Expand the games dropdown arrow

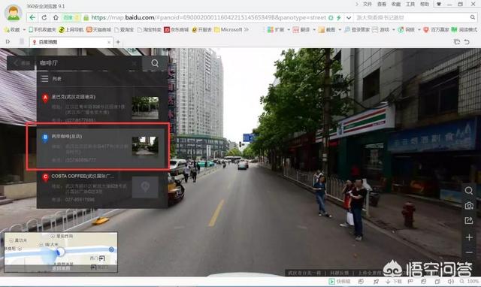(394, 30)
